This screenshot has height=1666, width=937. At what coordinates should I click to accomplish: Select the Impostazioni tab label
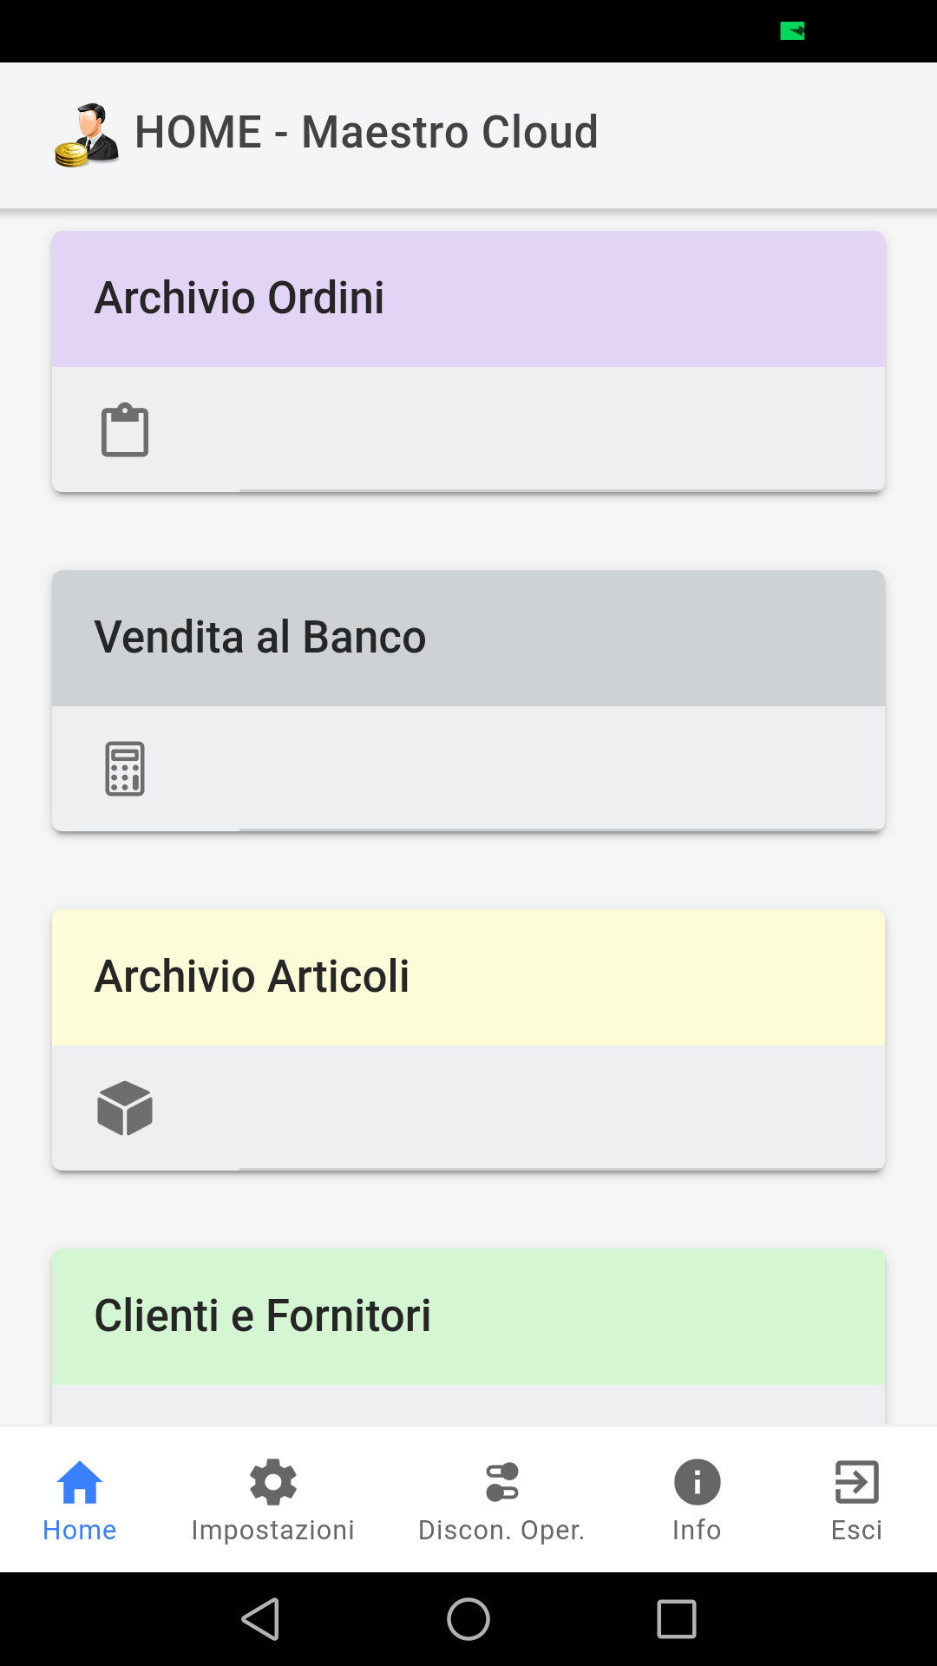(273, 1530)
